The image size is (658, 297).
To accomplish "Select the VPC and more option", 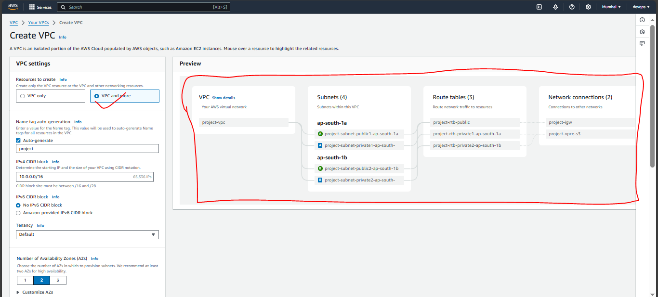I will point(124,96).
